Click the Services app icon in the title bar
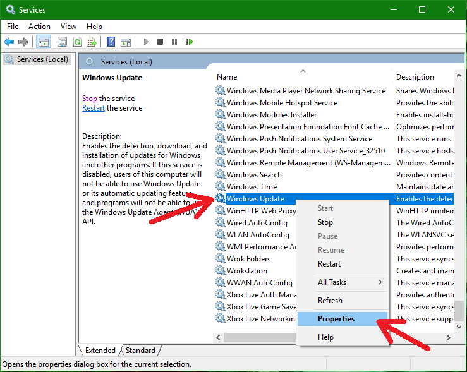Screen dimensions: 467x372 (x=10, y=9)
